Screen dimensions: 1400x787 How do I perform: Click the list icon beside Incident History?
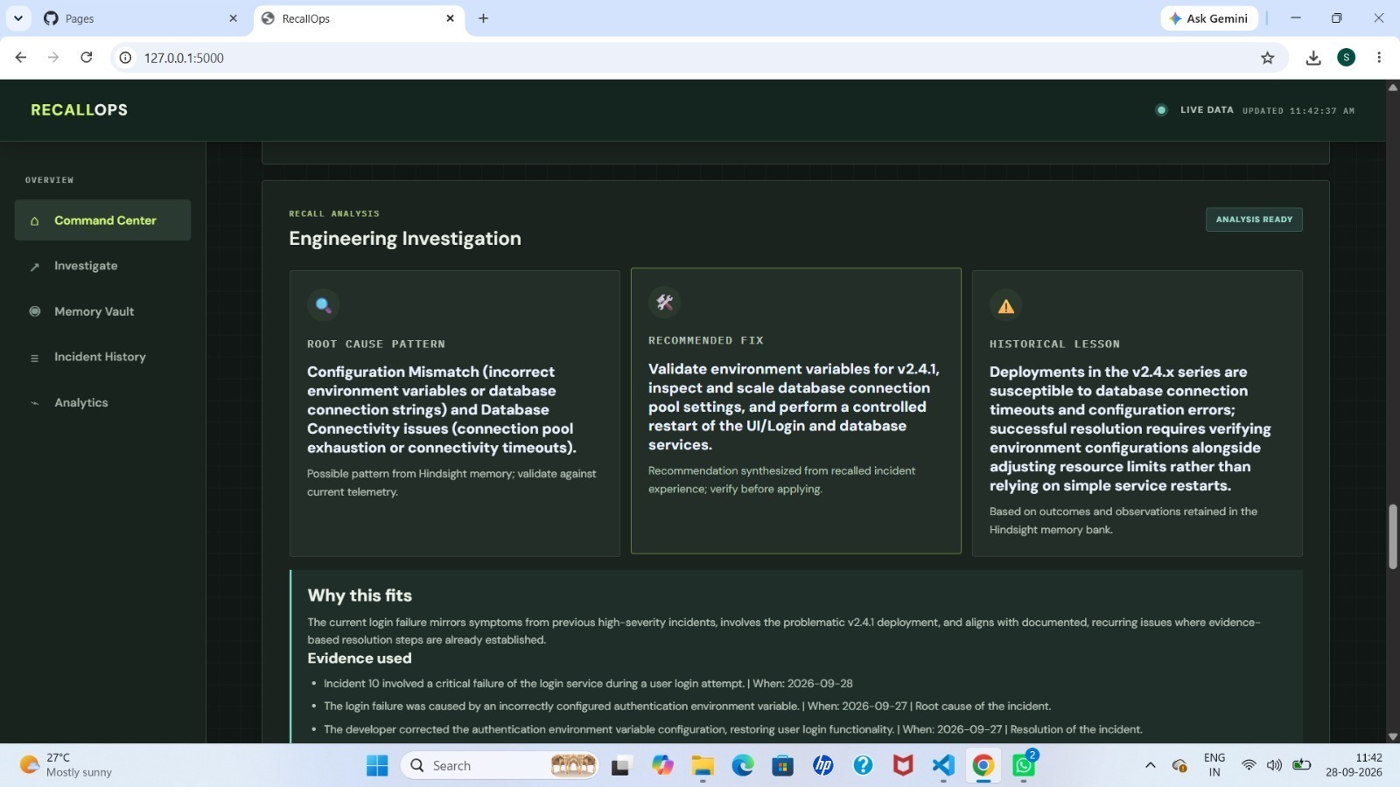click(35, 358)
